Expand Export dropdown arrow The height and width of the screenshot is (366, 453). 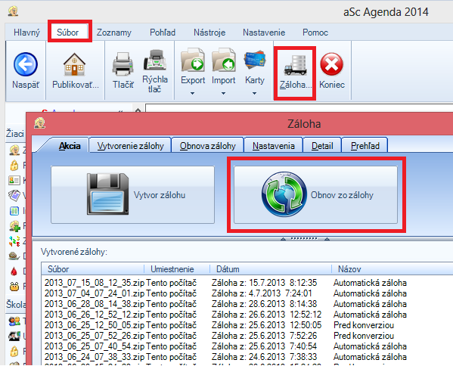coord(192,93)
